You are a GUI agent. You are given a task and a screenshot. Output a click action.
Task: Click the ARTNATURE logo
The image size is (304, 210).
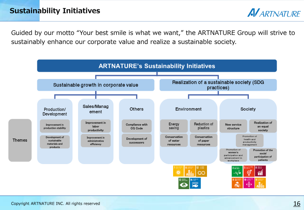coord(274,13)
